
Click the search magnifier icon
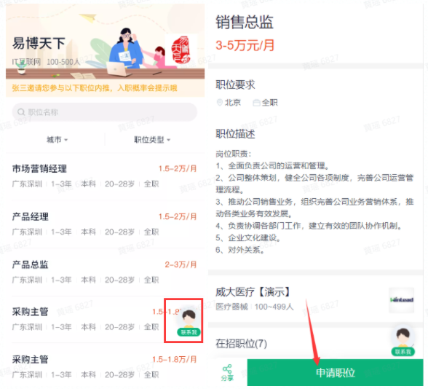pyautogui.click(x=21, y=112)
